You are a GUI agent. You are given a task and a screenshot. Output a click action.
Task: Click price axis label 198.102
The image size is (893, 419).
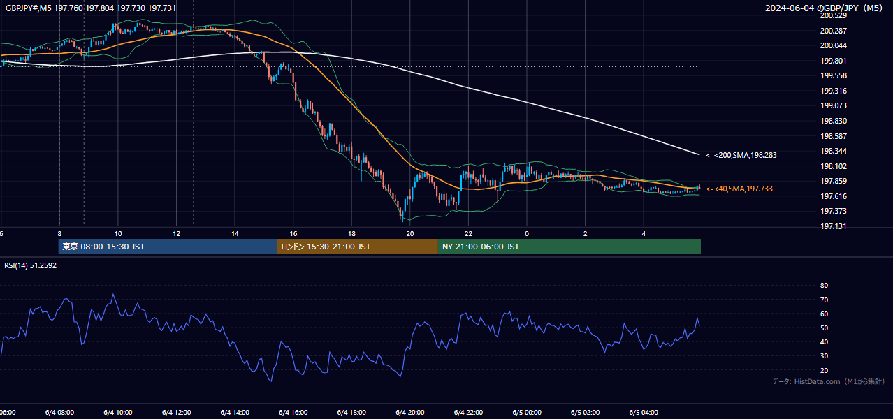834,166
